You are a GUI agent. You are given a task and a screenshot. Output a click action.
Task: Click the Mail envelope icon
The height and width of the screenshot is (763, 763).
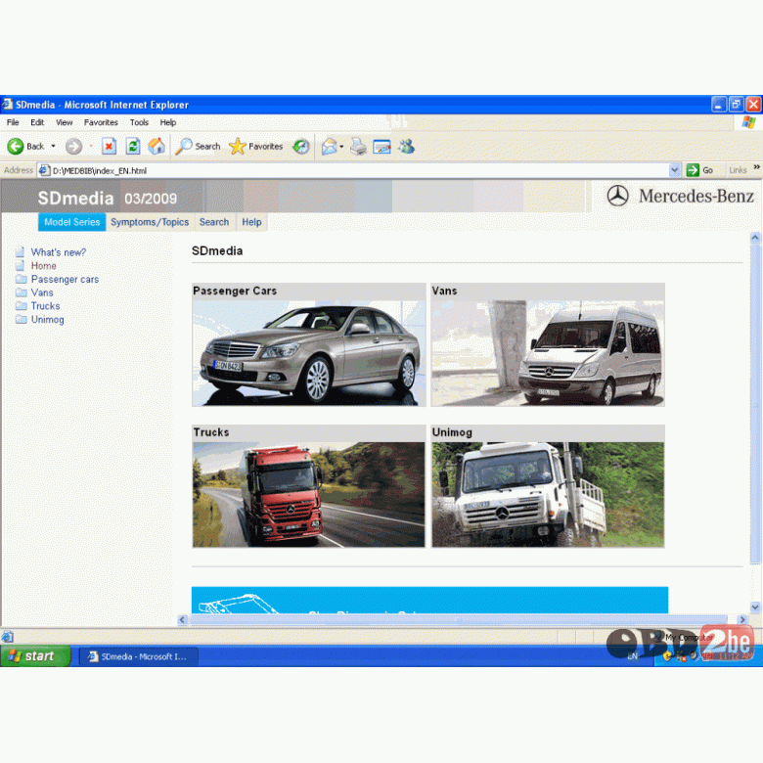pyautogui.click(x=330, y=146)
